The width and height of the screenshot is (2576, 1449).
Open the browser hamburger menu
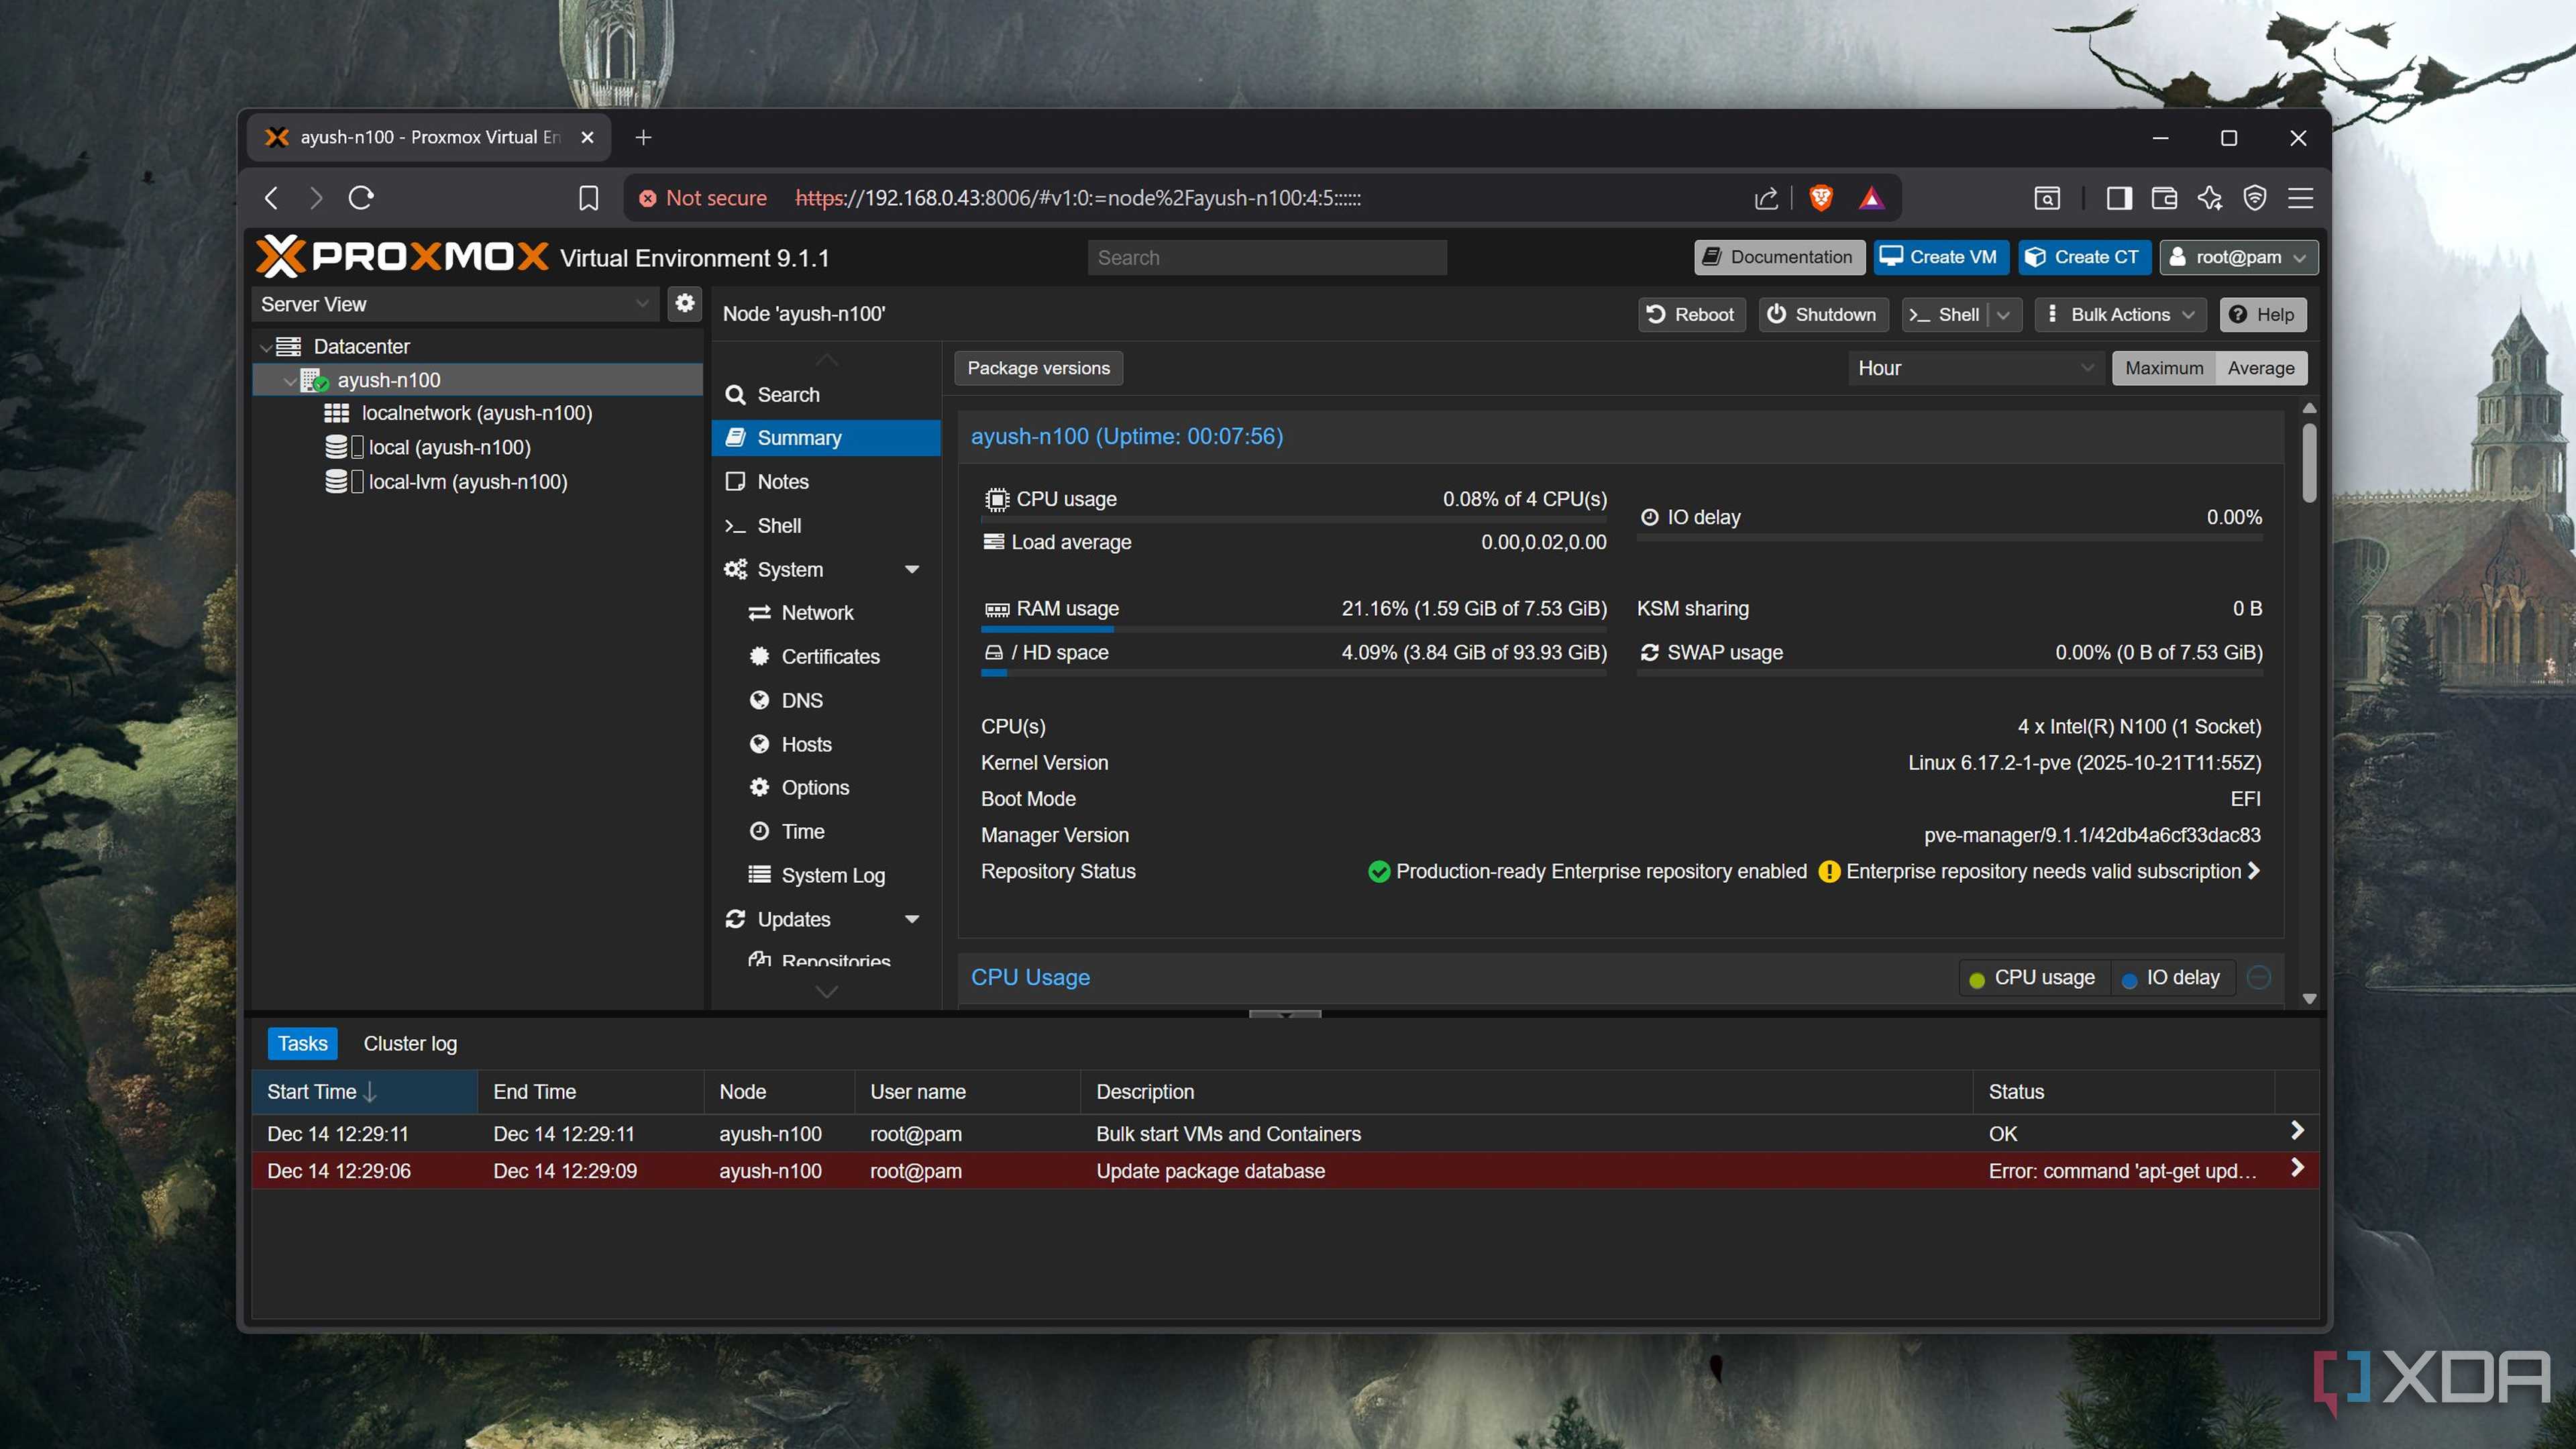click(2300, 198)
